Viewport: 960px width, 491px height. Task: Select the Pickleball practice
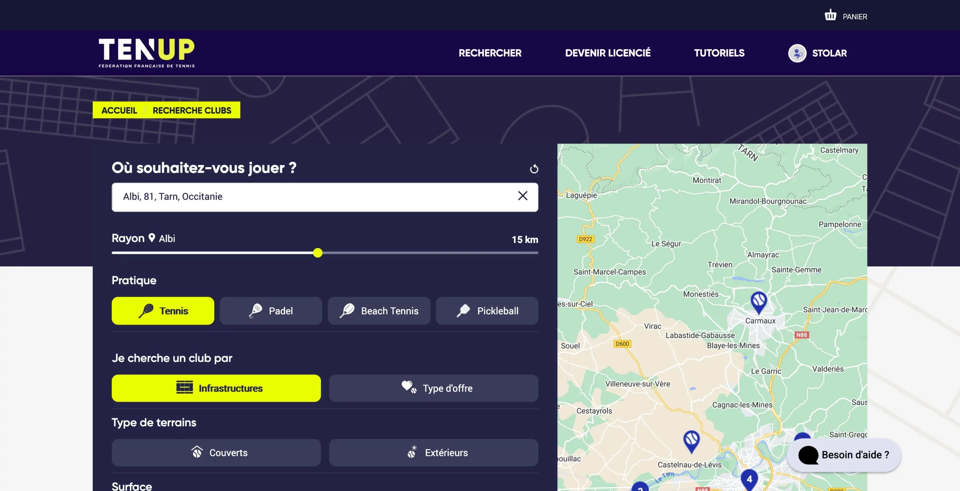click(487, 311)
